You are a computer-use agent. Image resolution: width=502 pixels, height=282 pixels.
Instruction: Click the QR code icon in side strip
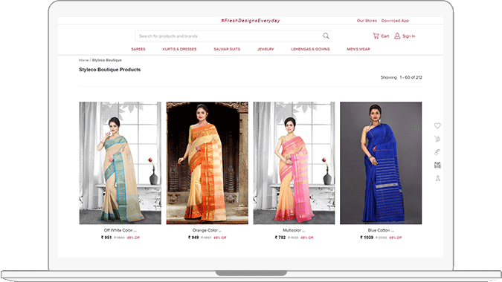point(437,165)
